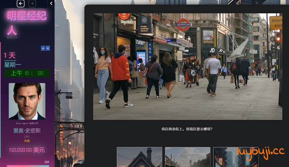Click the agent name 里奥·史密斯
This screenshot has width=289, height=167.
(27, 131)
